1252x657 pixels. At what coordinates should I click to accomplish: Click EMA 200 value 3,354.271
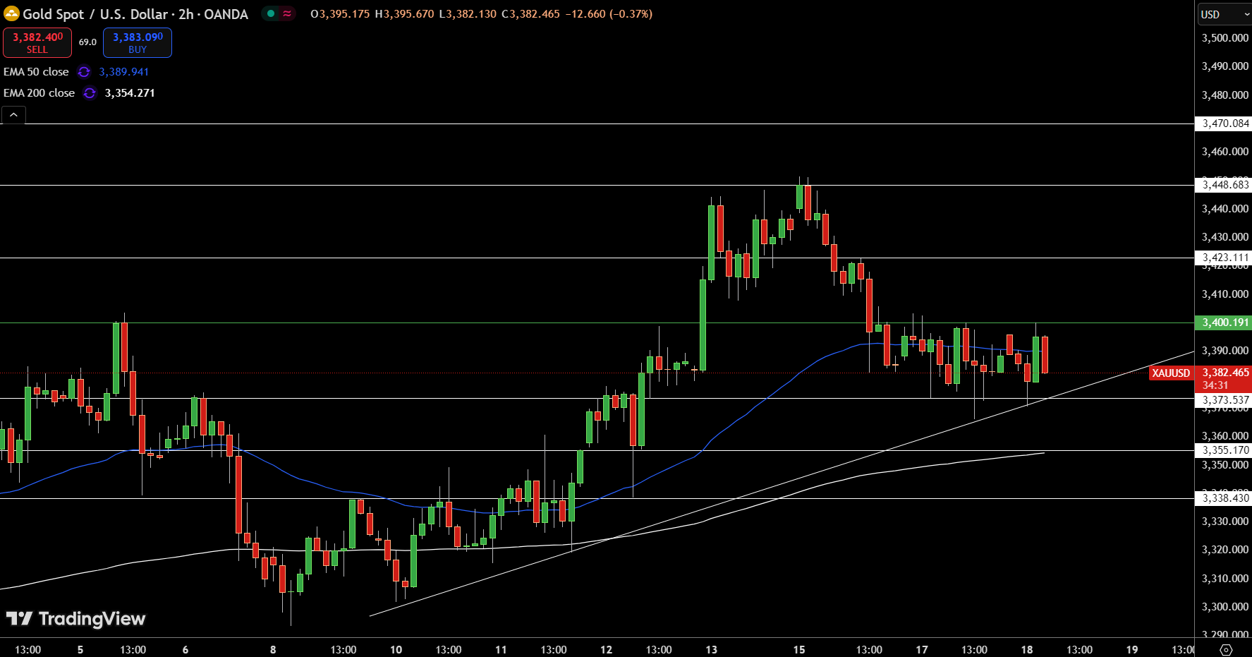pyautogui.click(x=130, y=93)
